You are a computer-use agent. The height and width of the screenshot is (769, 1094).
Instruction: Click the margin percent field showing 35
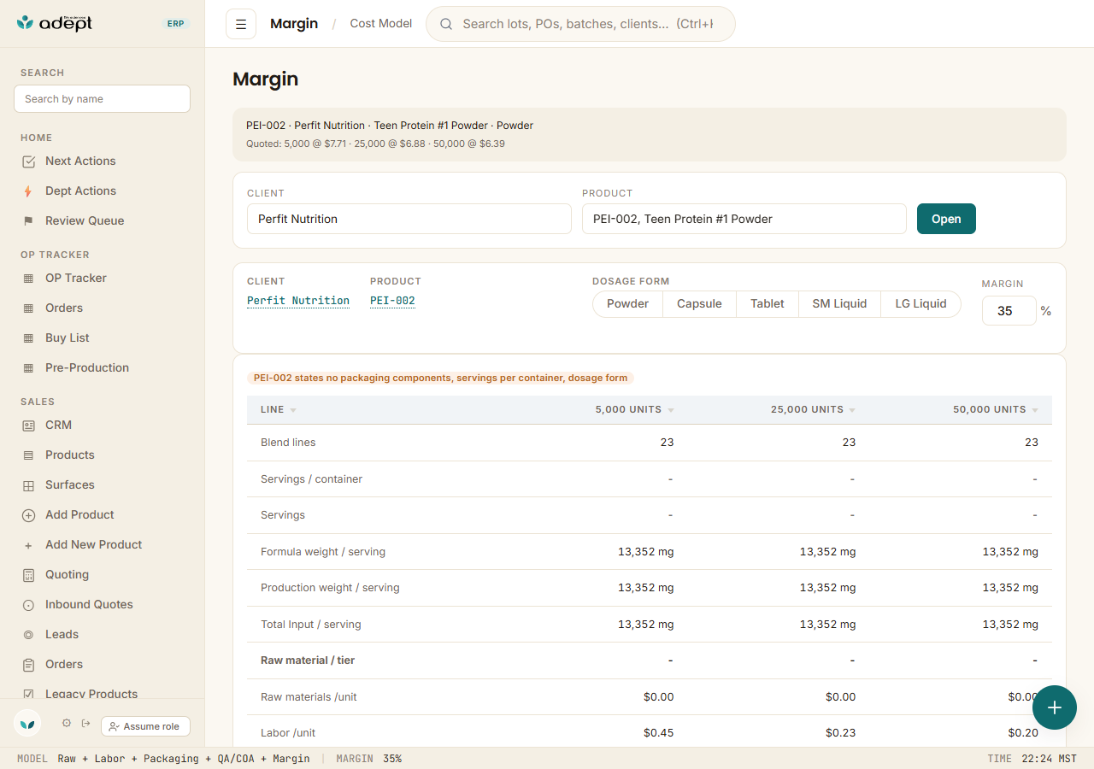coord(1009,311)
